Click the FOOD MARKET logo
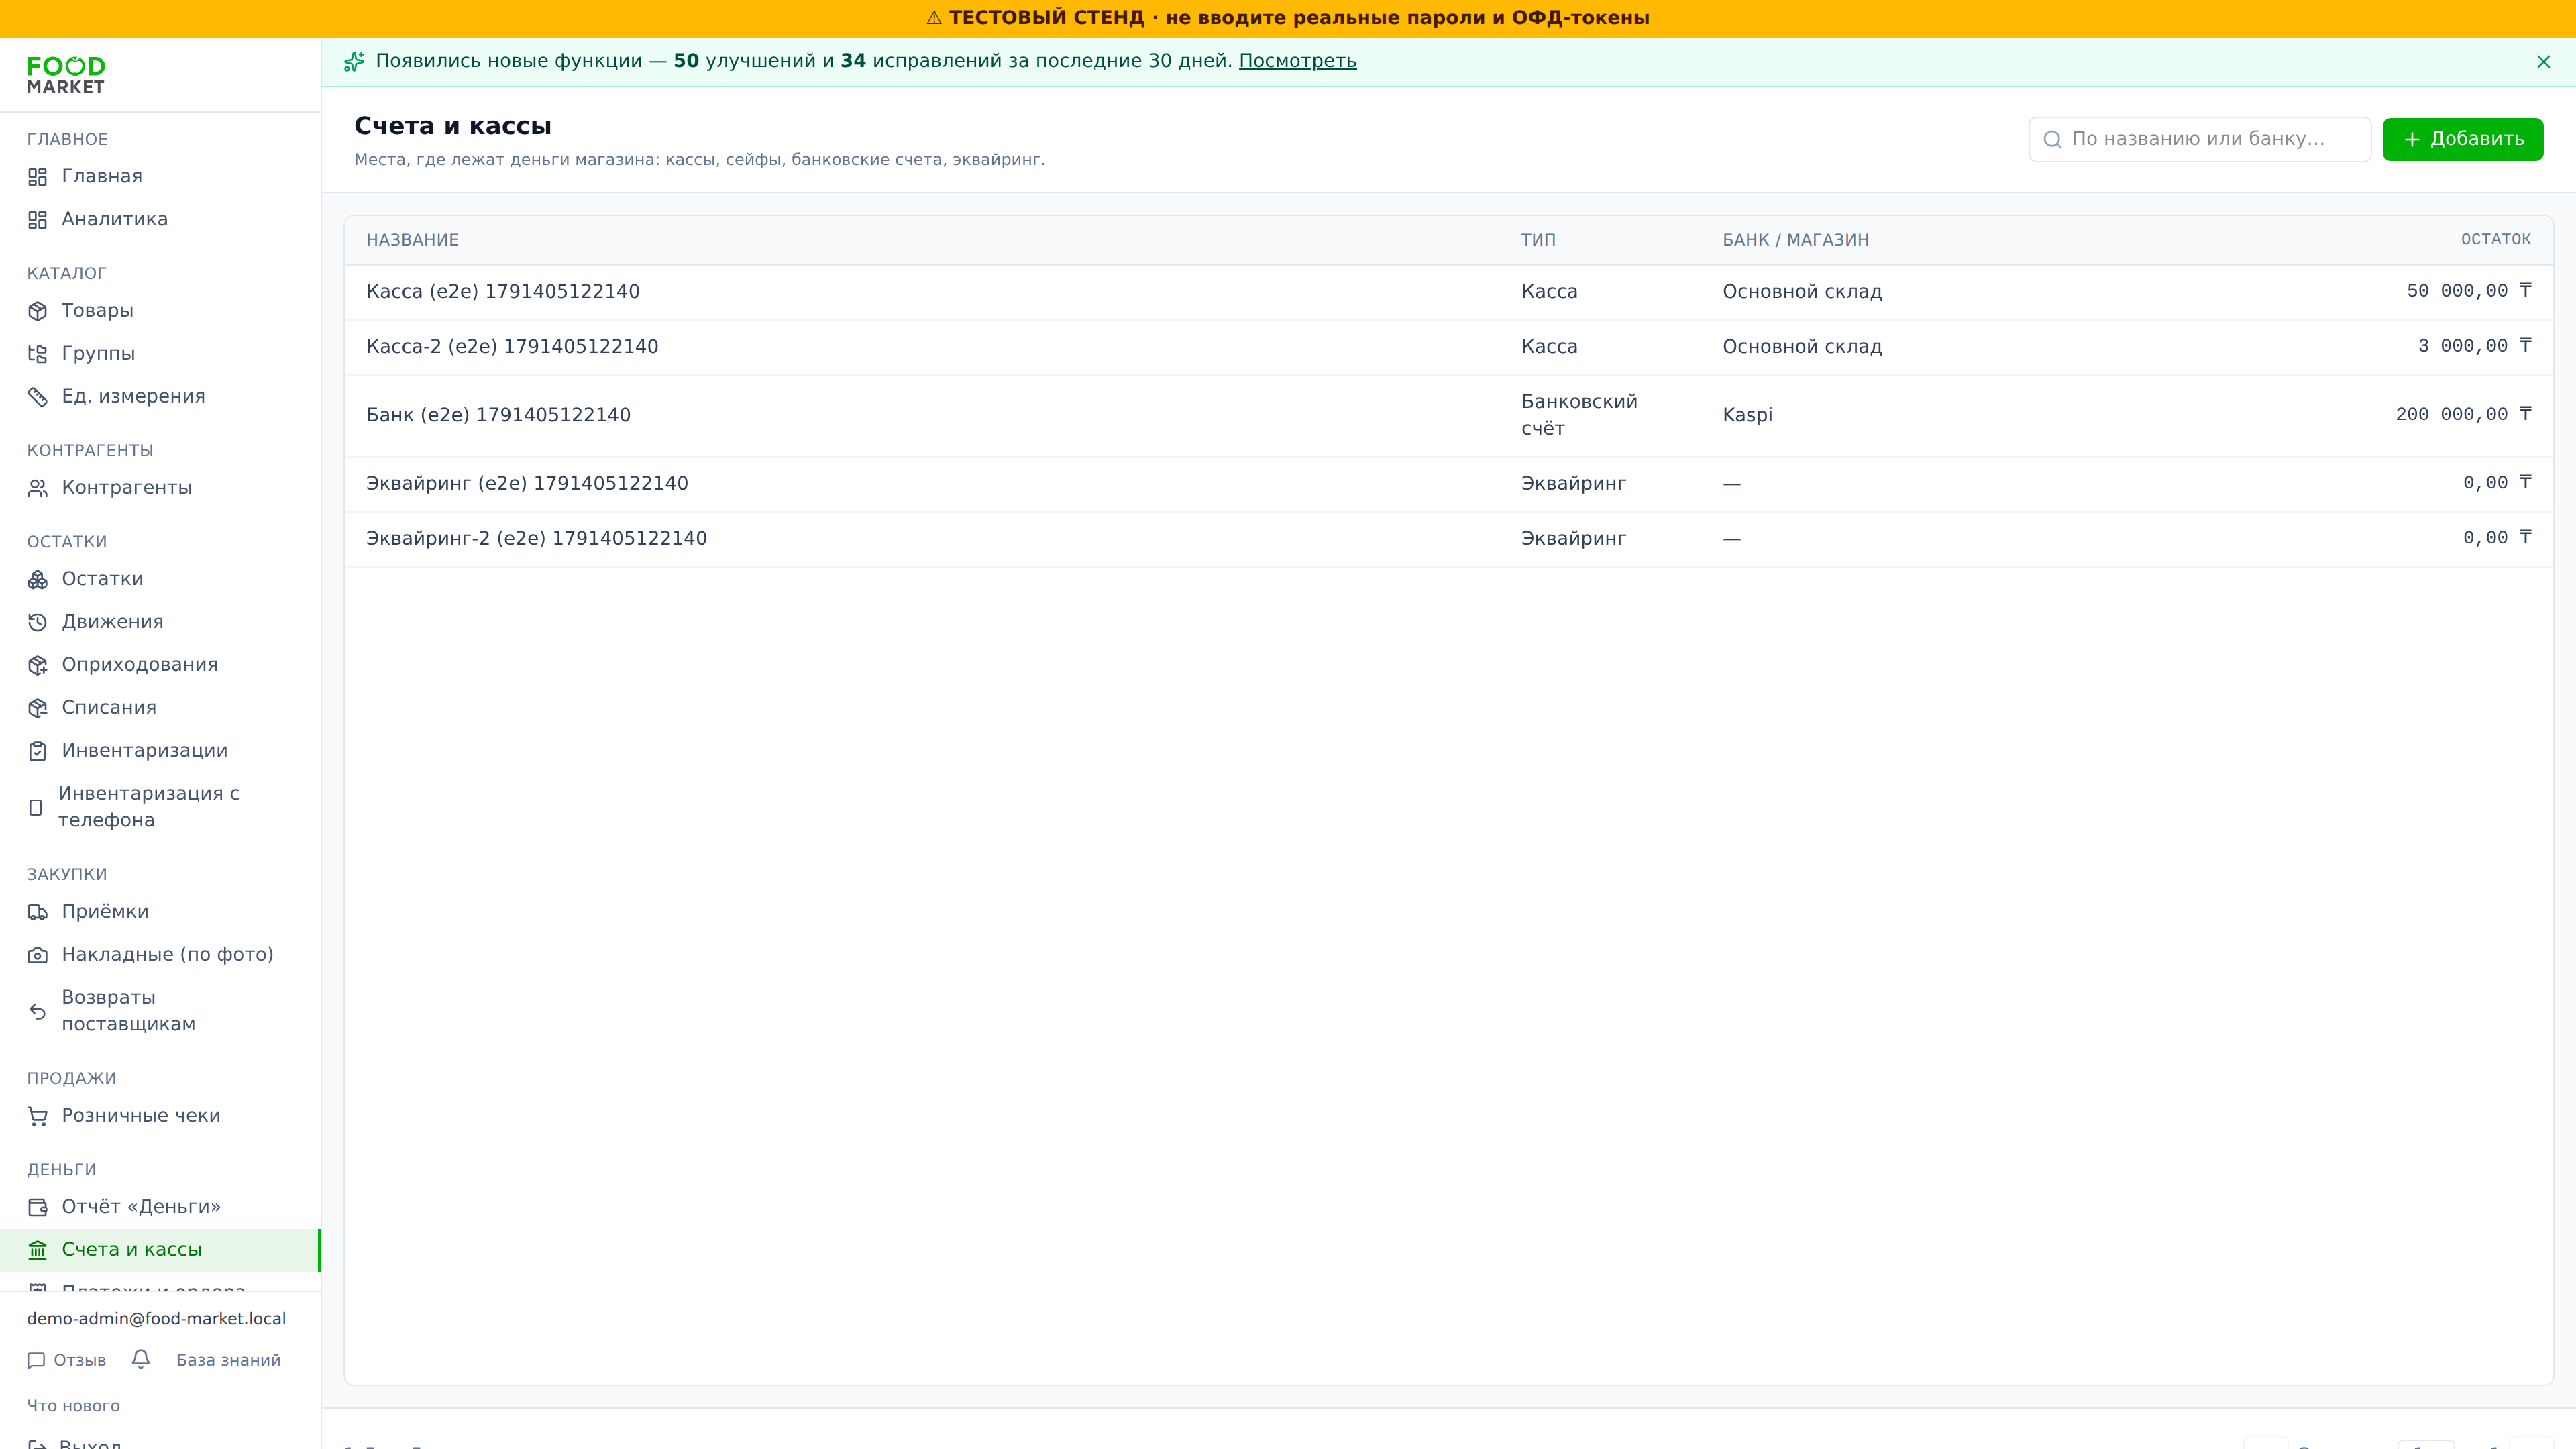2576x1449 pixels. click(66, 75)
